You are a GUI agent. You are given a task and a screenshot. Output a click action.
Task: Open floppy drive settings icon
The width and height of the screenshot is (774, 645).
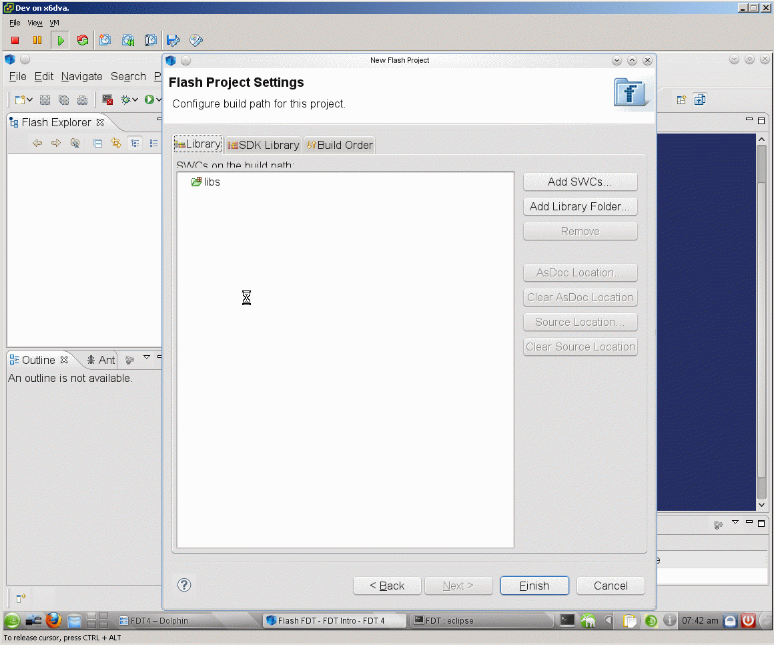[173, 41]
